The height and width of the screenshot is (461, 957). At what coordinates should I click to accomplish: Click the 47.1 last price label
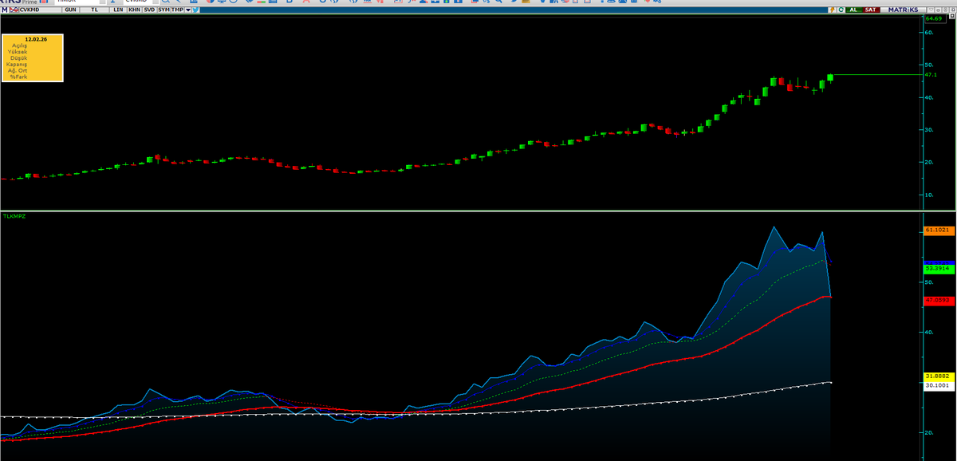930,74
